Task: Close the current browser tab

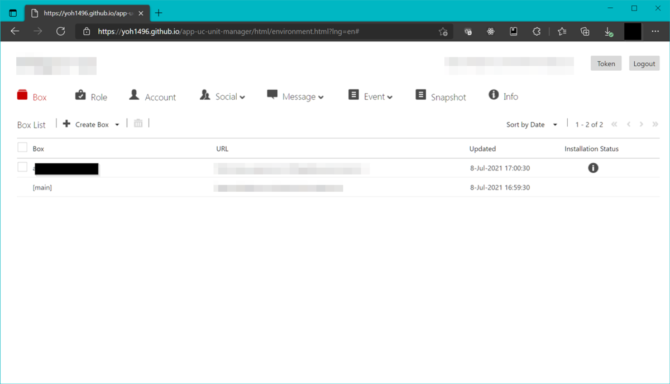Action: (141, 13)
